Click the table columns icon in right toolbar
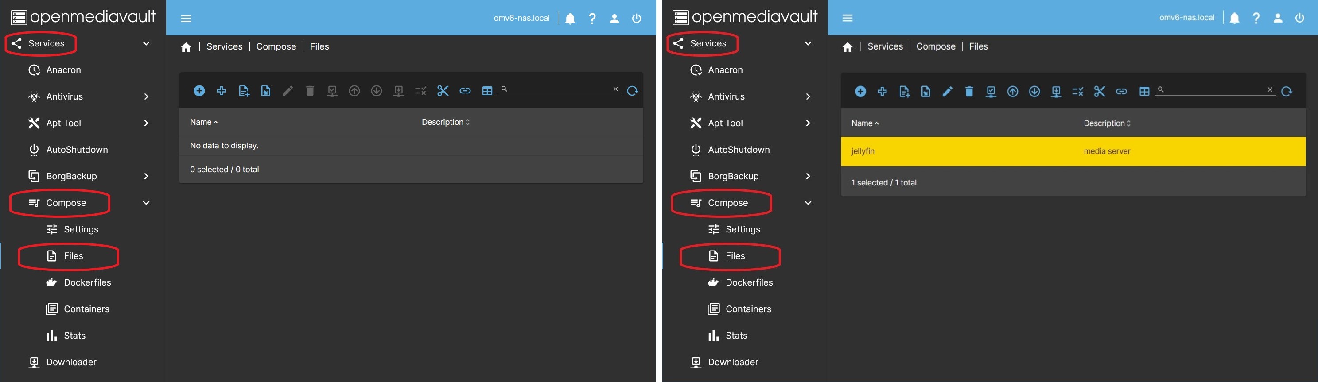1318x382 pixels. (x=1144, y=92)
